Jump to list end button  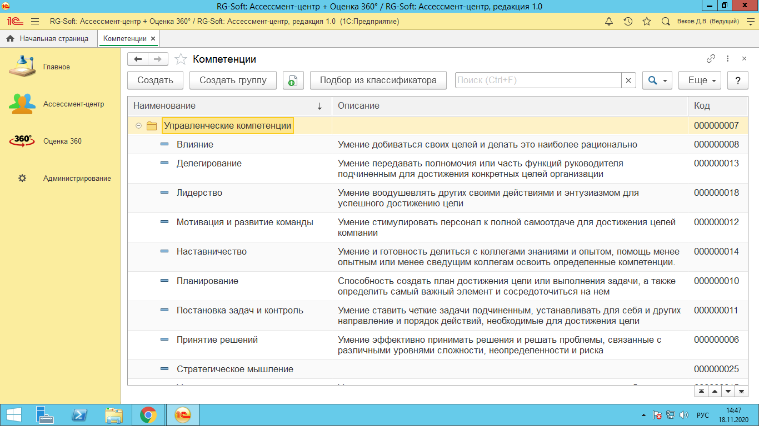pyautogui.click(x=742, y=391)
